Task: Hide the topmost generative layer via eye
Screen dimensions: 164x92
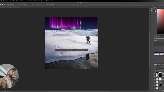Action: pyautogui.click(x=155, y=74)
